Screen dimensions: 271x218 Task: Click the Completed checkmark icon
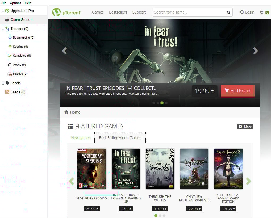pyautogui.click(x=10, y=56)
